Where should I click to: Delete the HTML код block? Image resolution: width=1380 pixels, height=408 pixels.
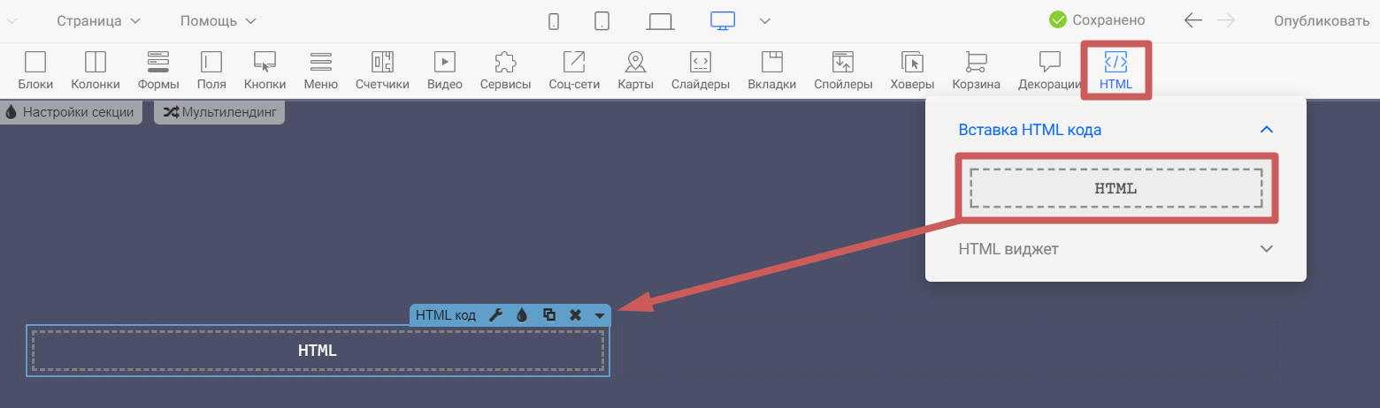click(575, 315)
